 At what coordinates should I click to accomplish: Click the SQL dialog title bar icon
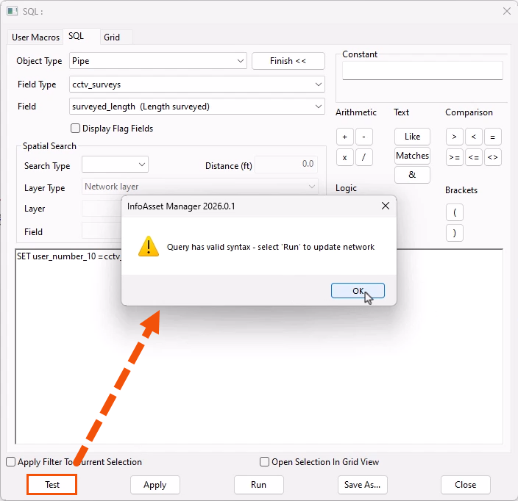point(13,11)
